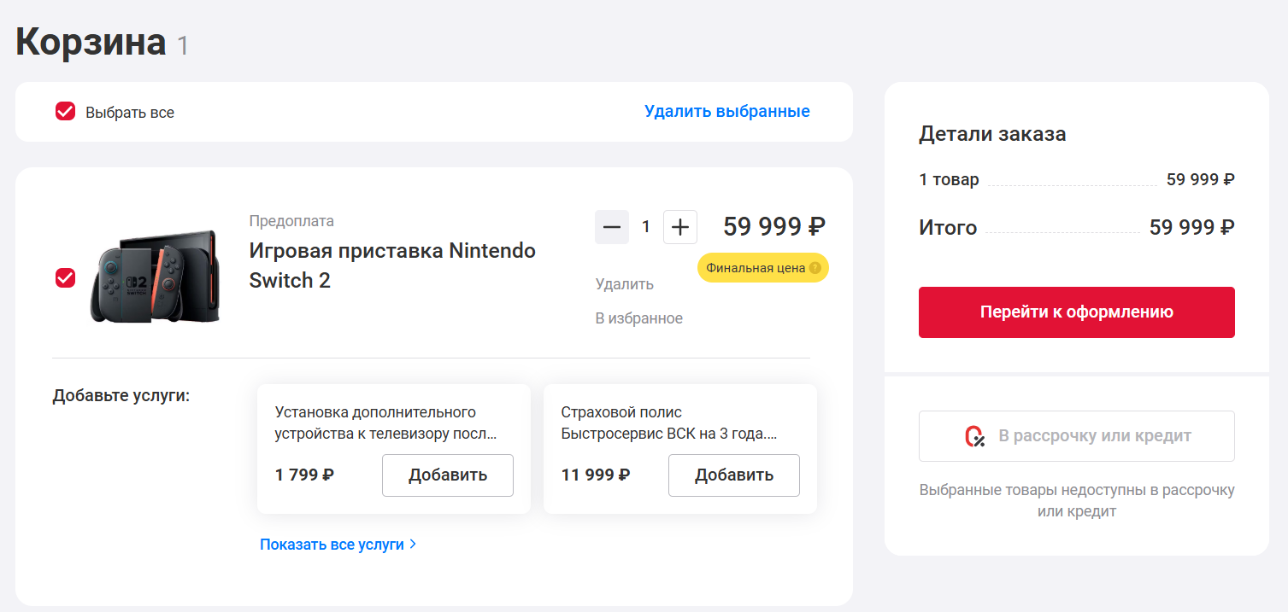Click the info icon on Финальная цена badge

[815, 268]
